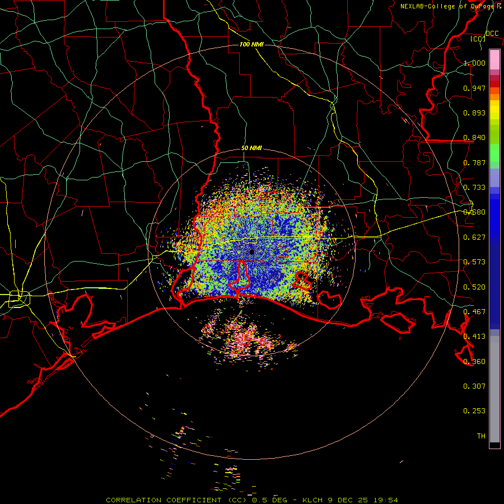
Task: Click the 0.360 scale value
Action: 474,362
